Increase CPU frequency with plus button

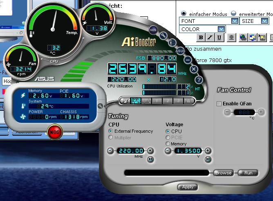(x=150, y=151)
